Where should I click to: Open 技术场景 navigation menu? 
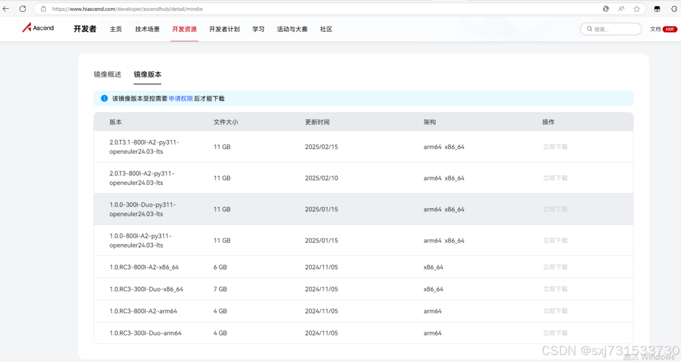point(148,29)
